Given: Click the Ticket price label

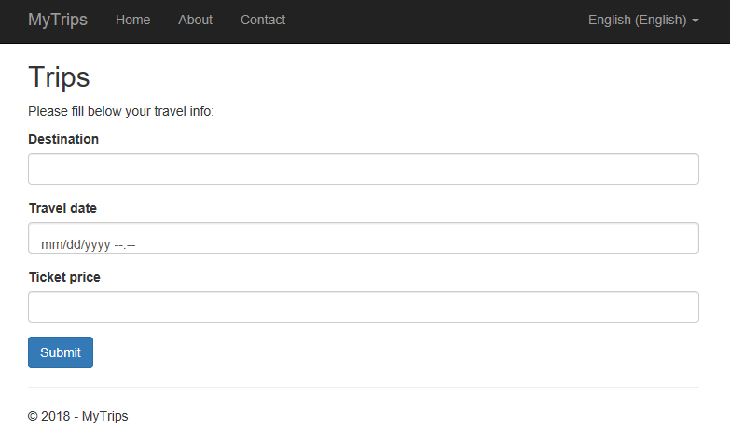Looking at the screenshot, I should (64, 277).
